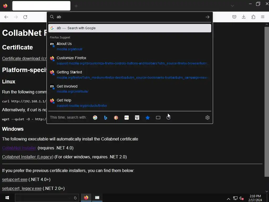Screen dimensions: 269x202
Task: Search history using the clock icon
Action: click(168, 118)
